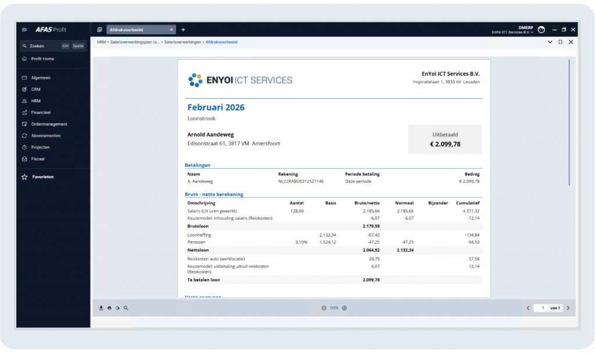This screenshot has height=353, width=595.
Task: Click the Februari 2026 heading
Action: [216, 108]
